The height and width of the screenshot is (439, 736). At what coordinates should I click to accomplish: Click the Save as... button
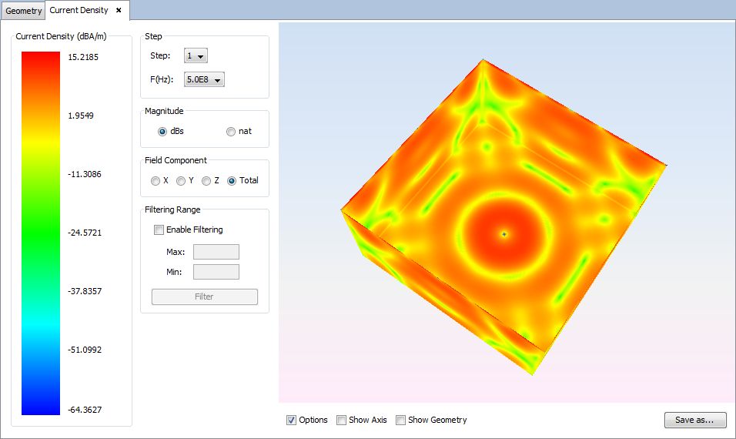click(x=694, y=421)
